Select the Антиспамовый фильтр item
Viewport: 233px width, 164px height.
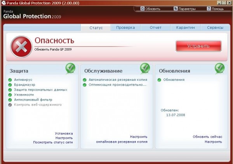33,99
